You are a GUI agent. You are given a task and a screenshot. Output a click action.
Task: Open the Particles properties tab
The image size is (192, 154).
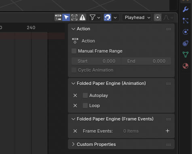186,21
